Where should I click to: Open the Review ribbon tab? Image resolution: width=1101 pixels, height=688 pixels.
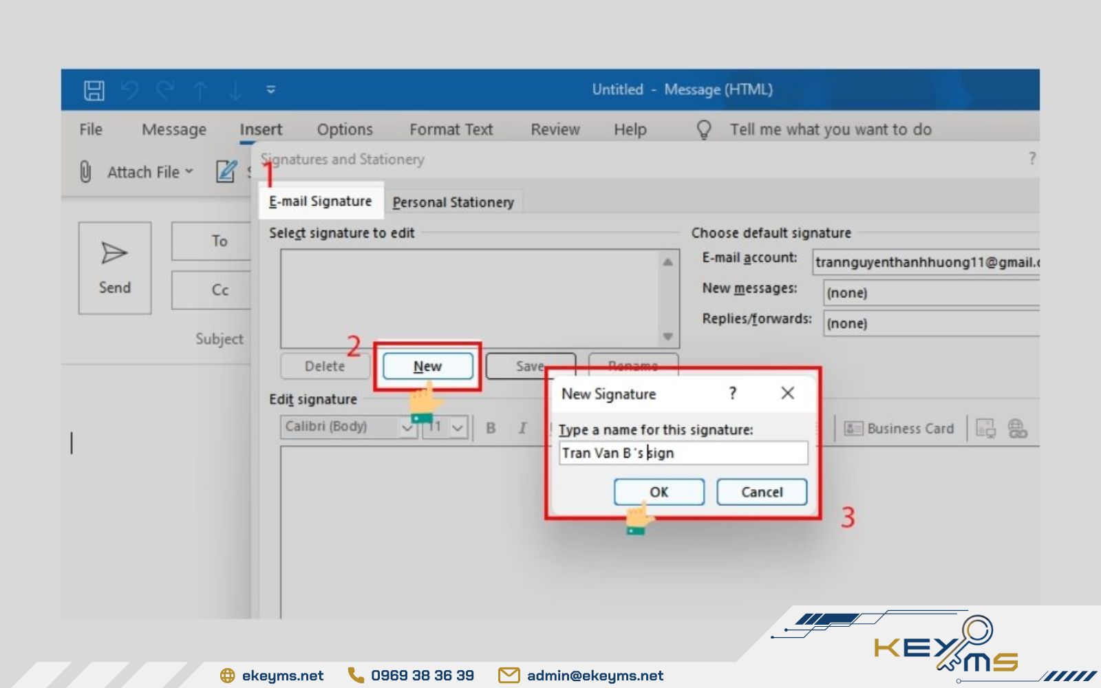[x=555, y=129]
